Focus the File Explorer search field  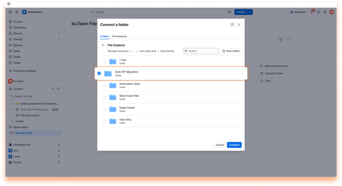201,51
